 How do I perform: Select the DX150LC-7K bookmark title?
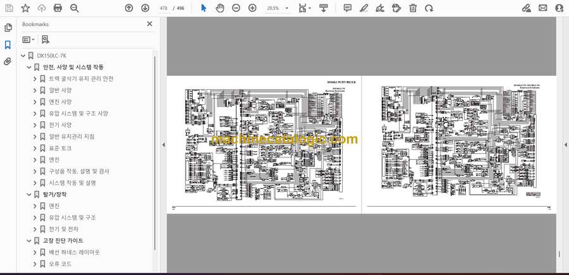52,56
